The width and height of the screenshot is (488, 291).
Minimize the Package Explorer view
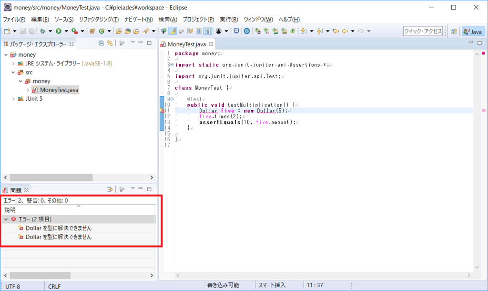(x=141, y=42)
